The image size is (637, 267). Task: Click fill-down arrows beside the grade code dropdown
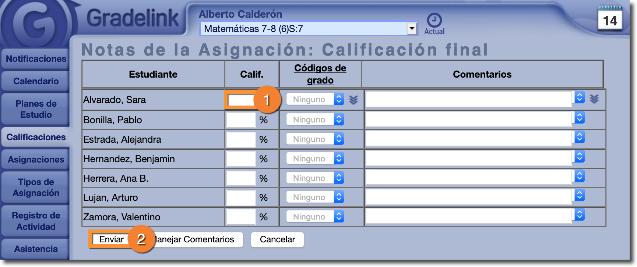(x=353, y=100)
